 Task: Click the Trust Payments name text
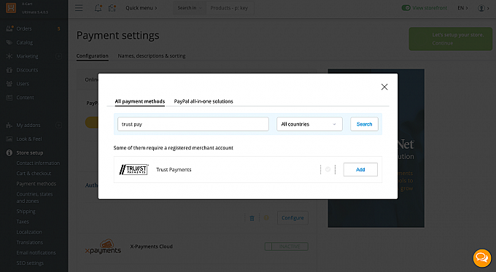[x=174, y=169]
